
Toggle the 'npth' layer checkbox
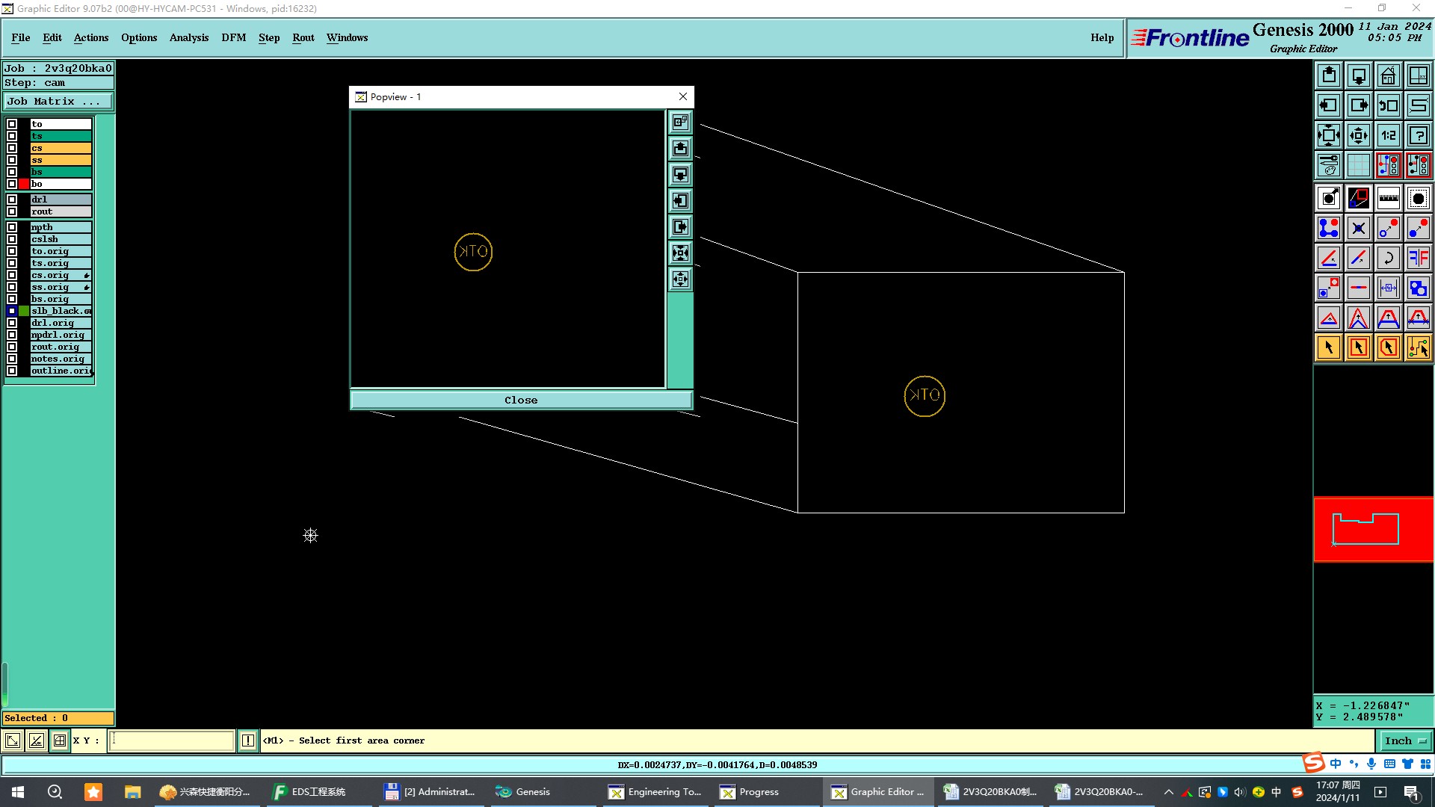coord(12,227)
